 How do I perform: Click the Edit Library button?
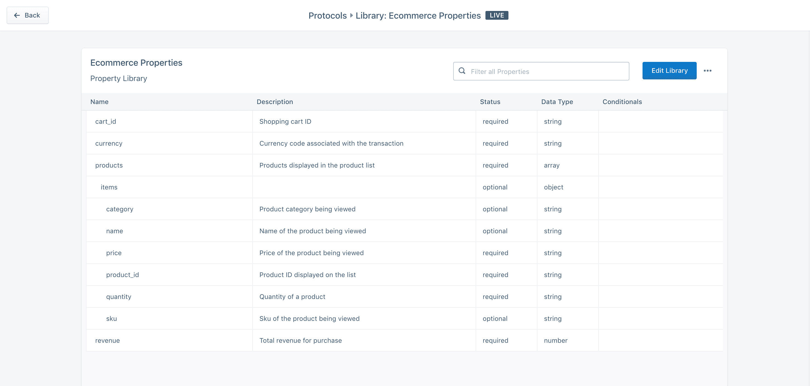pyautogui.click(x=669, y=70)
